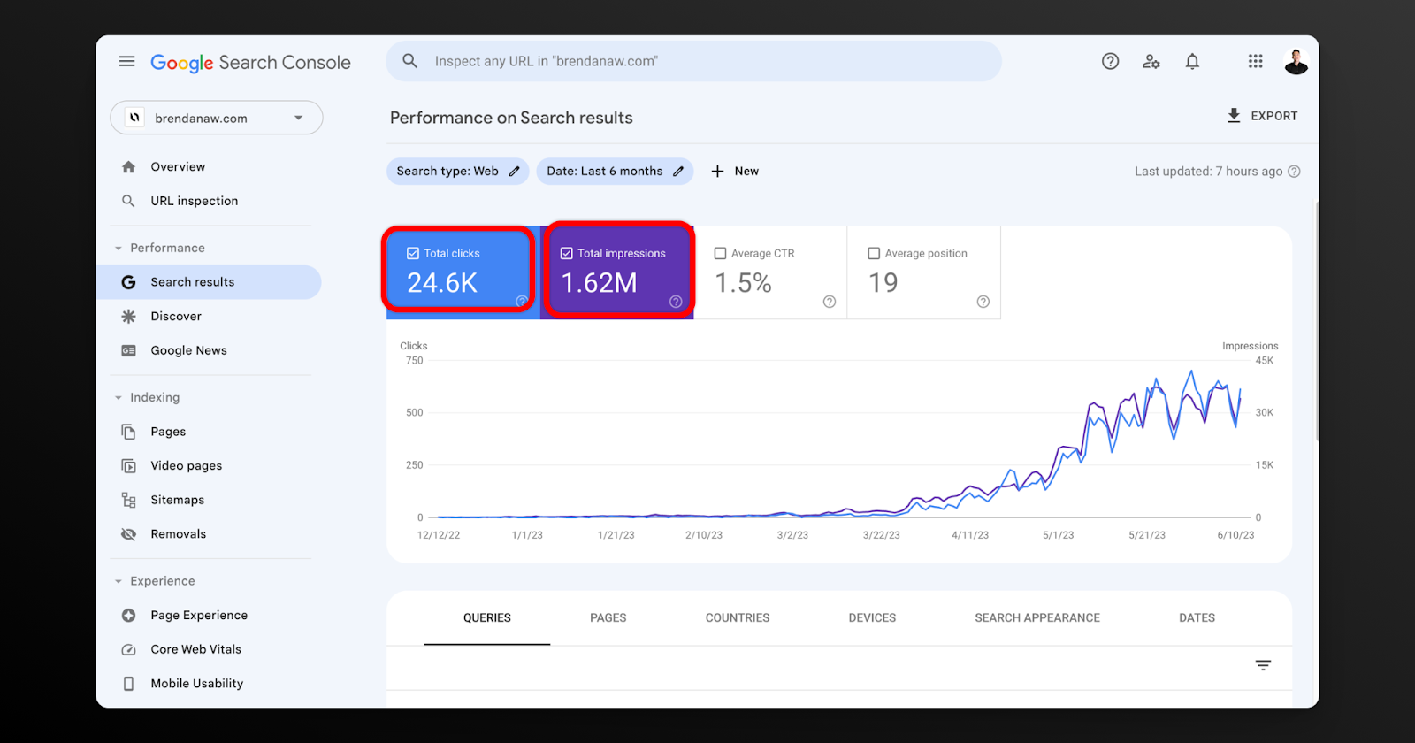Edit the Search type: Web filter
1415x743 pixels.
click(457, 172)
